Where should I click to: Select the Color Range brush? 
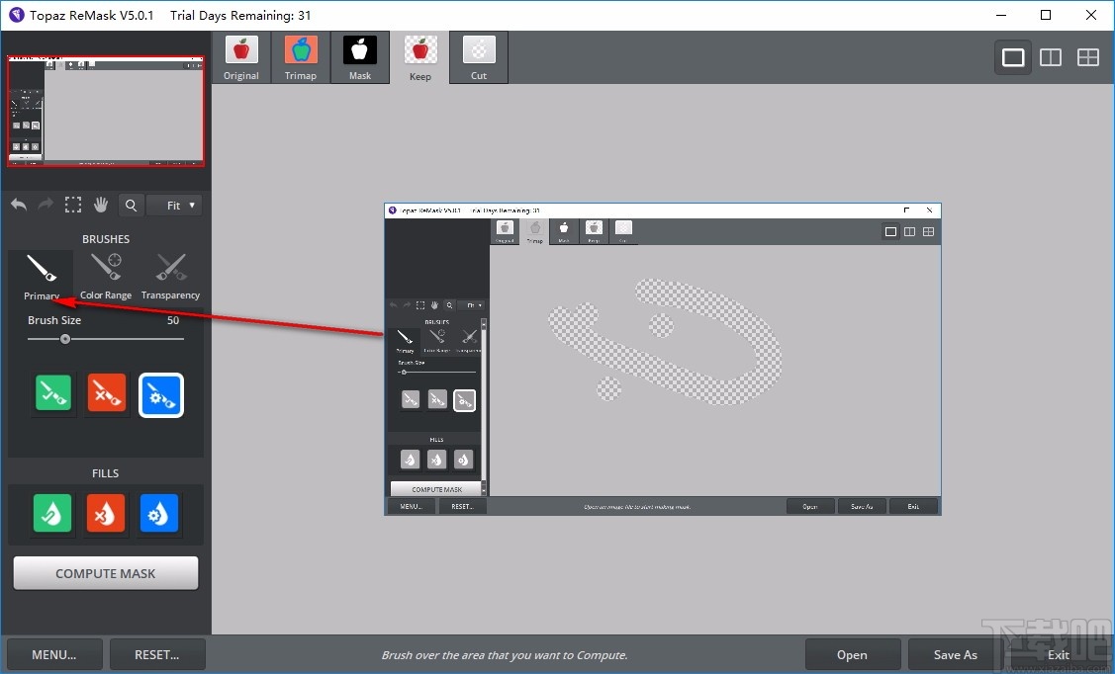(105, 277)
